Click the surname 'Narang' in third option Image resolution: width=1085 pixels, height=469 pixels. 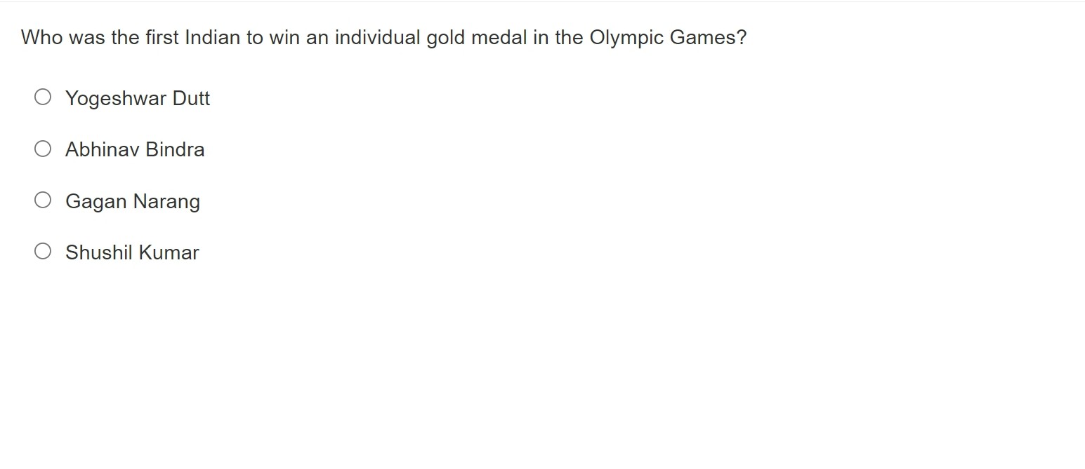tap(166, 201)
